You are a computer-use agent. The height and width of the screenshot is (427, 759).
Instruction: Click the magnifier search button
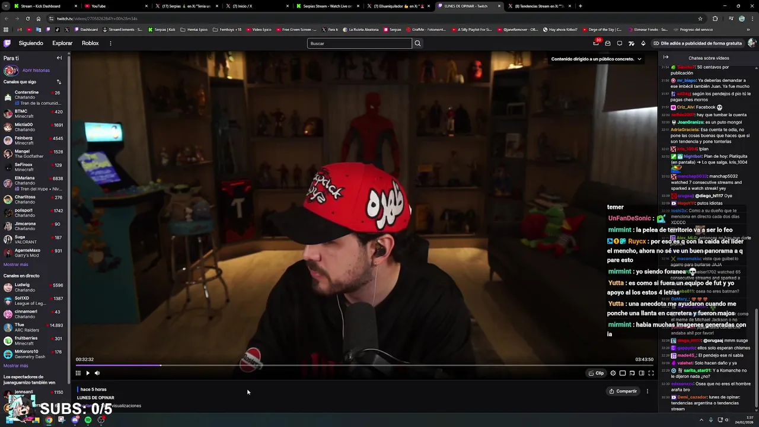[x=417, y=43]
